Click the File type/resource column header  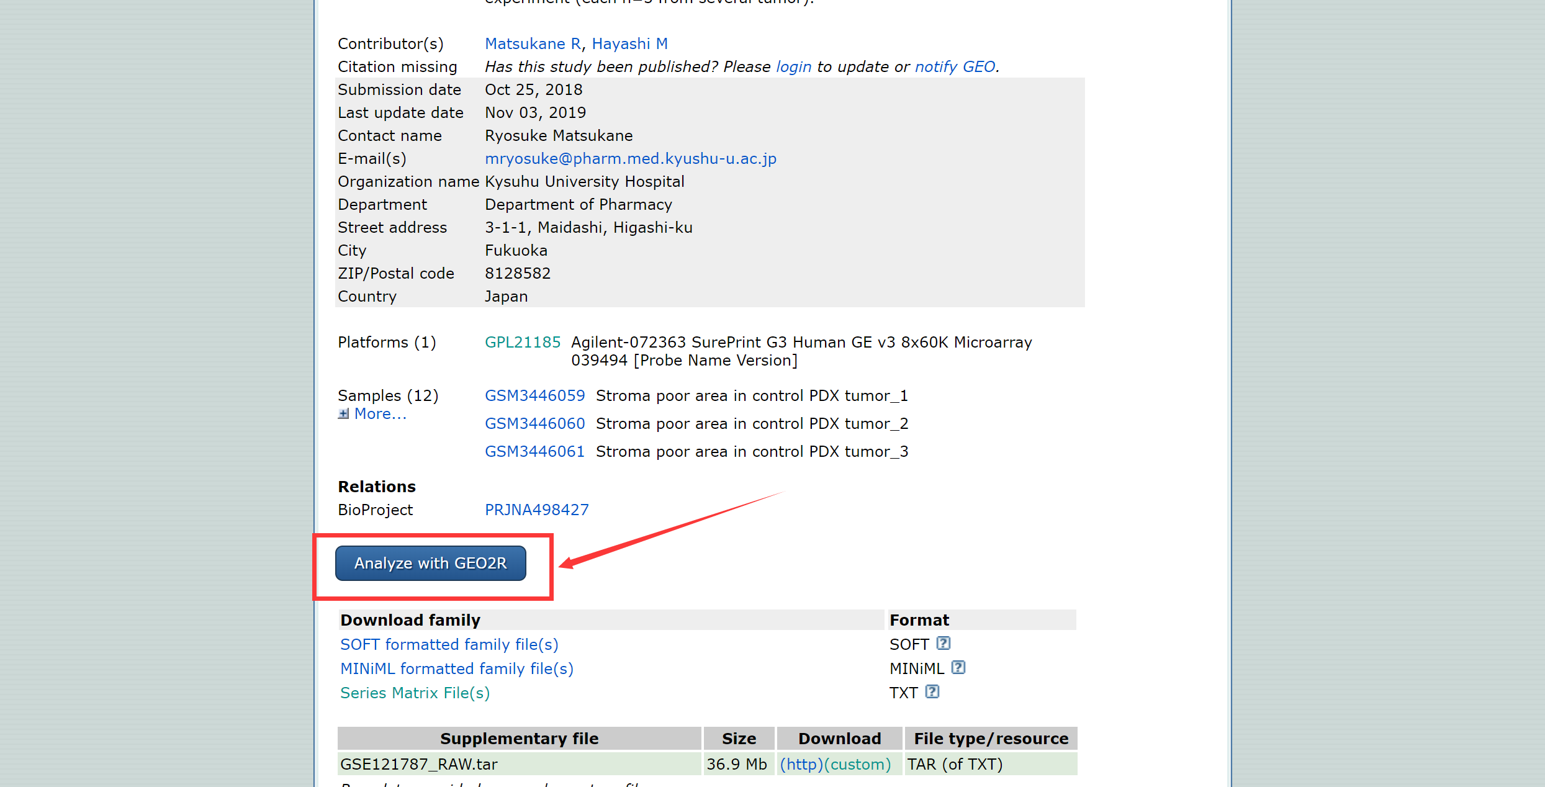pos(991,739)
